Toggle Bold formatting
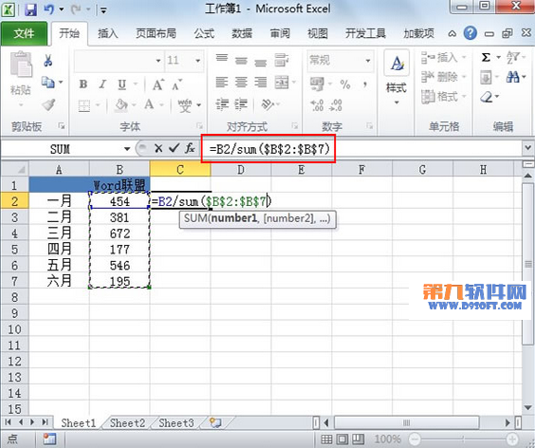Image resolution: width=535 pixels, height=448 pixels. pos(83,84)
